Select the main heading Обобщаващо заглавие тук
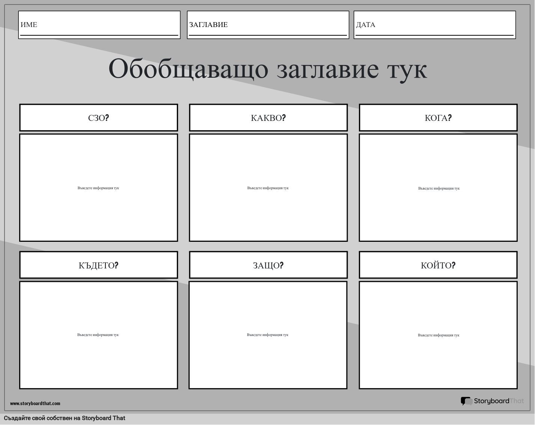 267,68
